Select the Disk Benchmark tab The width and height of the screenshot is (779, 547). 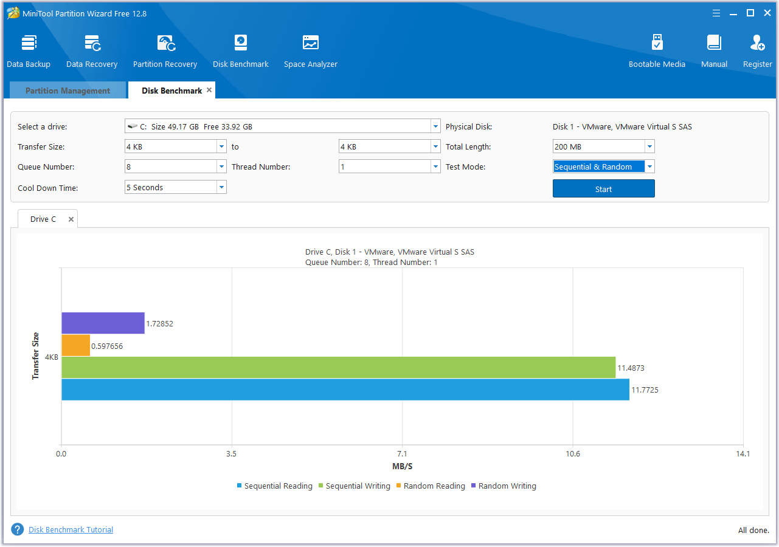coord(171,91)
